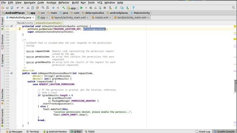Open the Code menu
Viewport: 237px width, 133px height.
coord(41,3)
